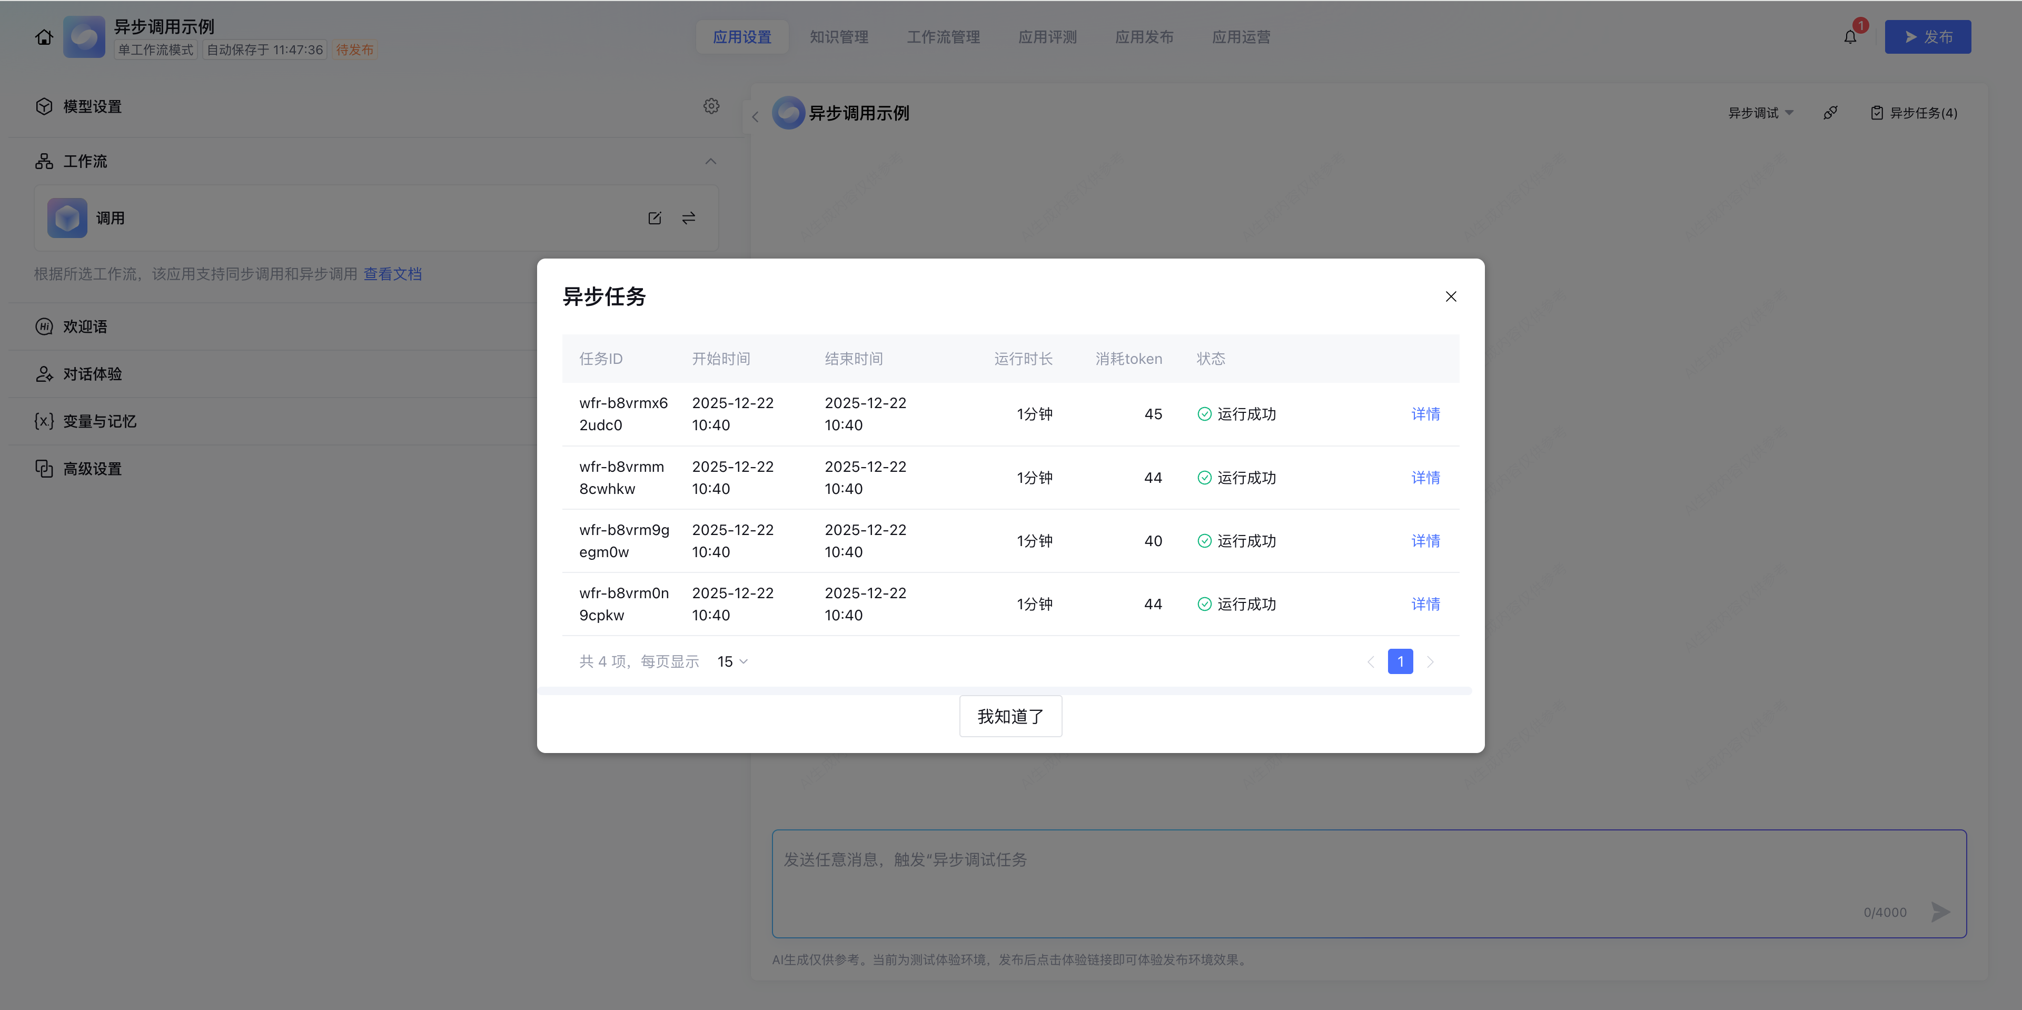This screenshot has height=1010, width=2022.
Task: Click the home icon
Action: (x=44, y=37)
